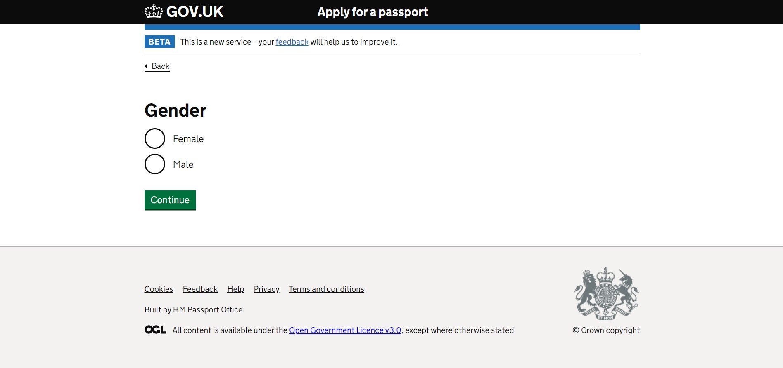
Task: Click the back arrow triangle icon
Action: [x=146, y=66]
